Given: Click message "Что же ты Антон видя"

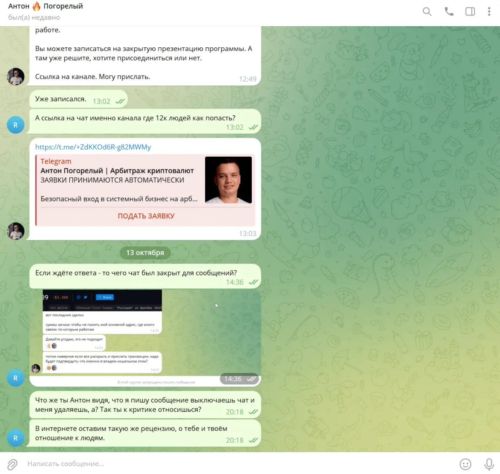Looking at the screenshot, I should click(145, 405).
